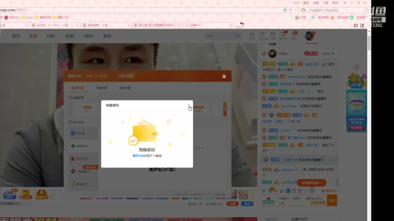394x221 pixels.
Task: Click the browser skin shirt icon
Action: click(345, 3)
